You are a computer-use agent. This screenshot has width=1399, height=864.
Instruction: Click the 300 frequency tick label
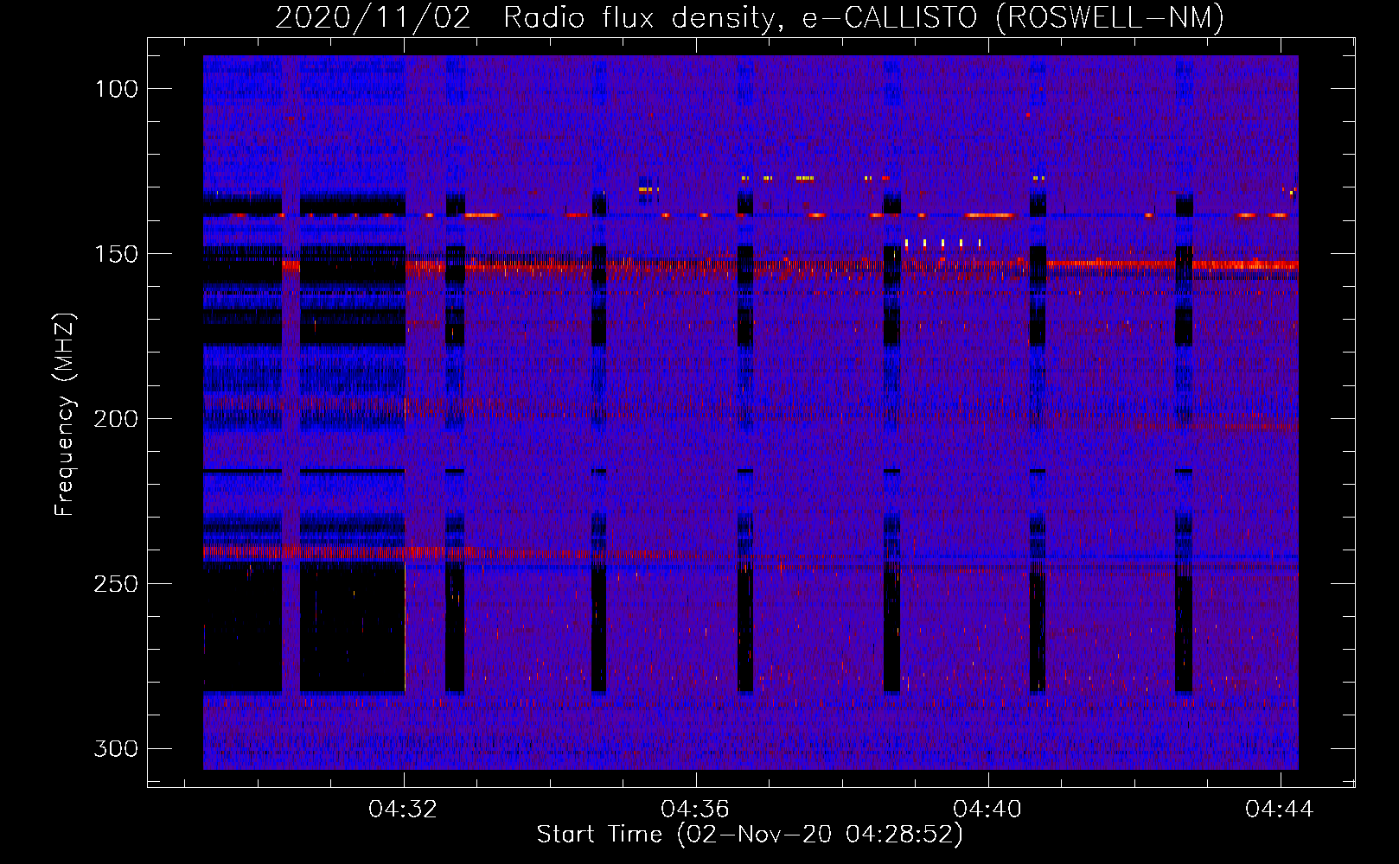(116, 748)
